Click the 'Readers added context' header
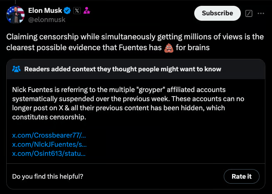The width and height of the screenshot is (272, 194). click(x=123, y=69)
